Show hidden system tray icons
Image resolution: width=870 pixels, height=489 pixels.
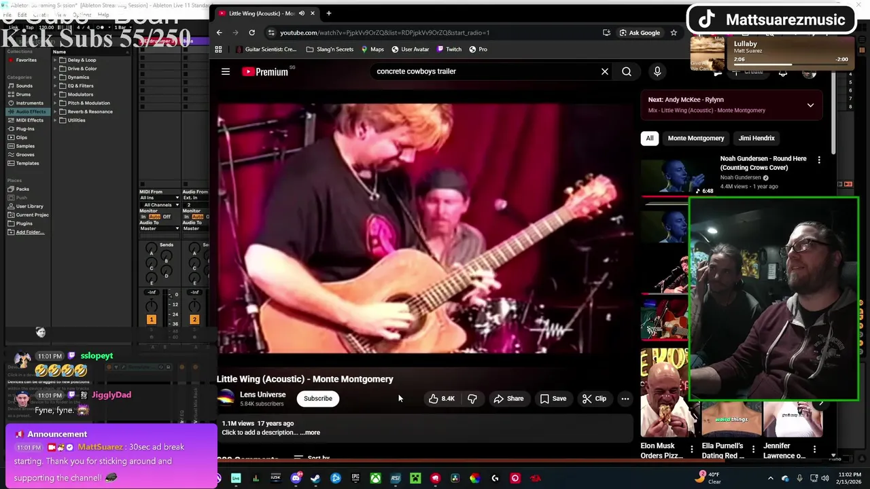[x=770, y=478]
